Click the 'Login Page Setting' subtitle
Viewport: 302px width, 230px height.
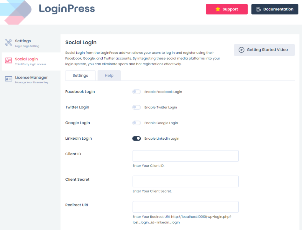point(27,46)
